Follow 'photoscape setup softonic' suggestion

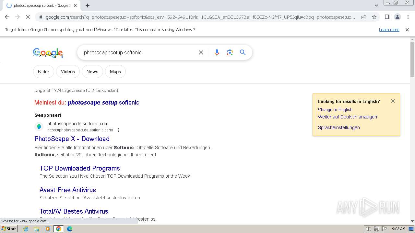point(103,103)
